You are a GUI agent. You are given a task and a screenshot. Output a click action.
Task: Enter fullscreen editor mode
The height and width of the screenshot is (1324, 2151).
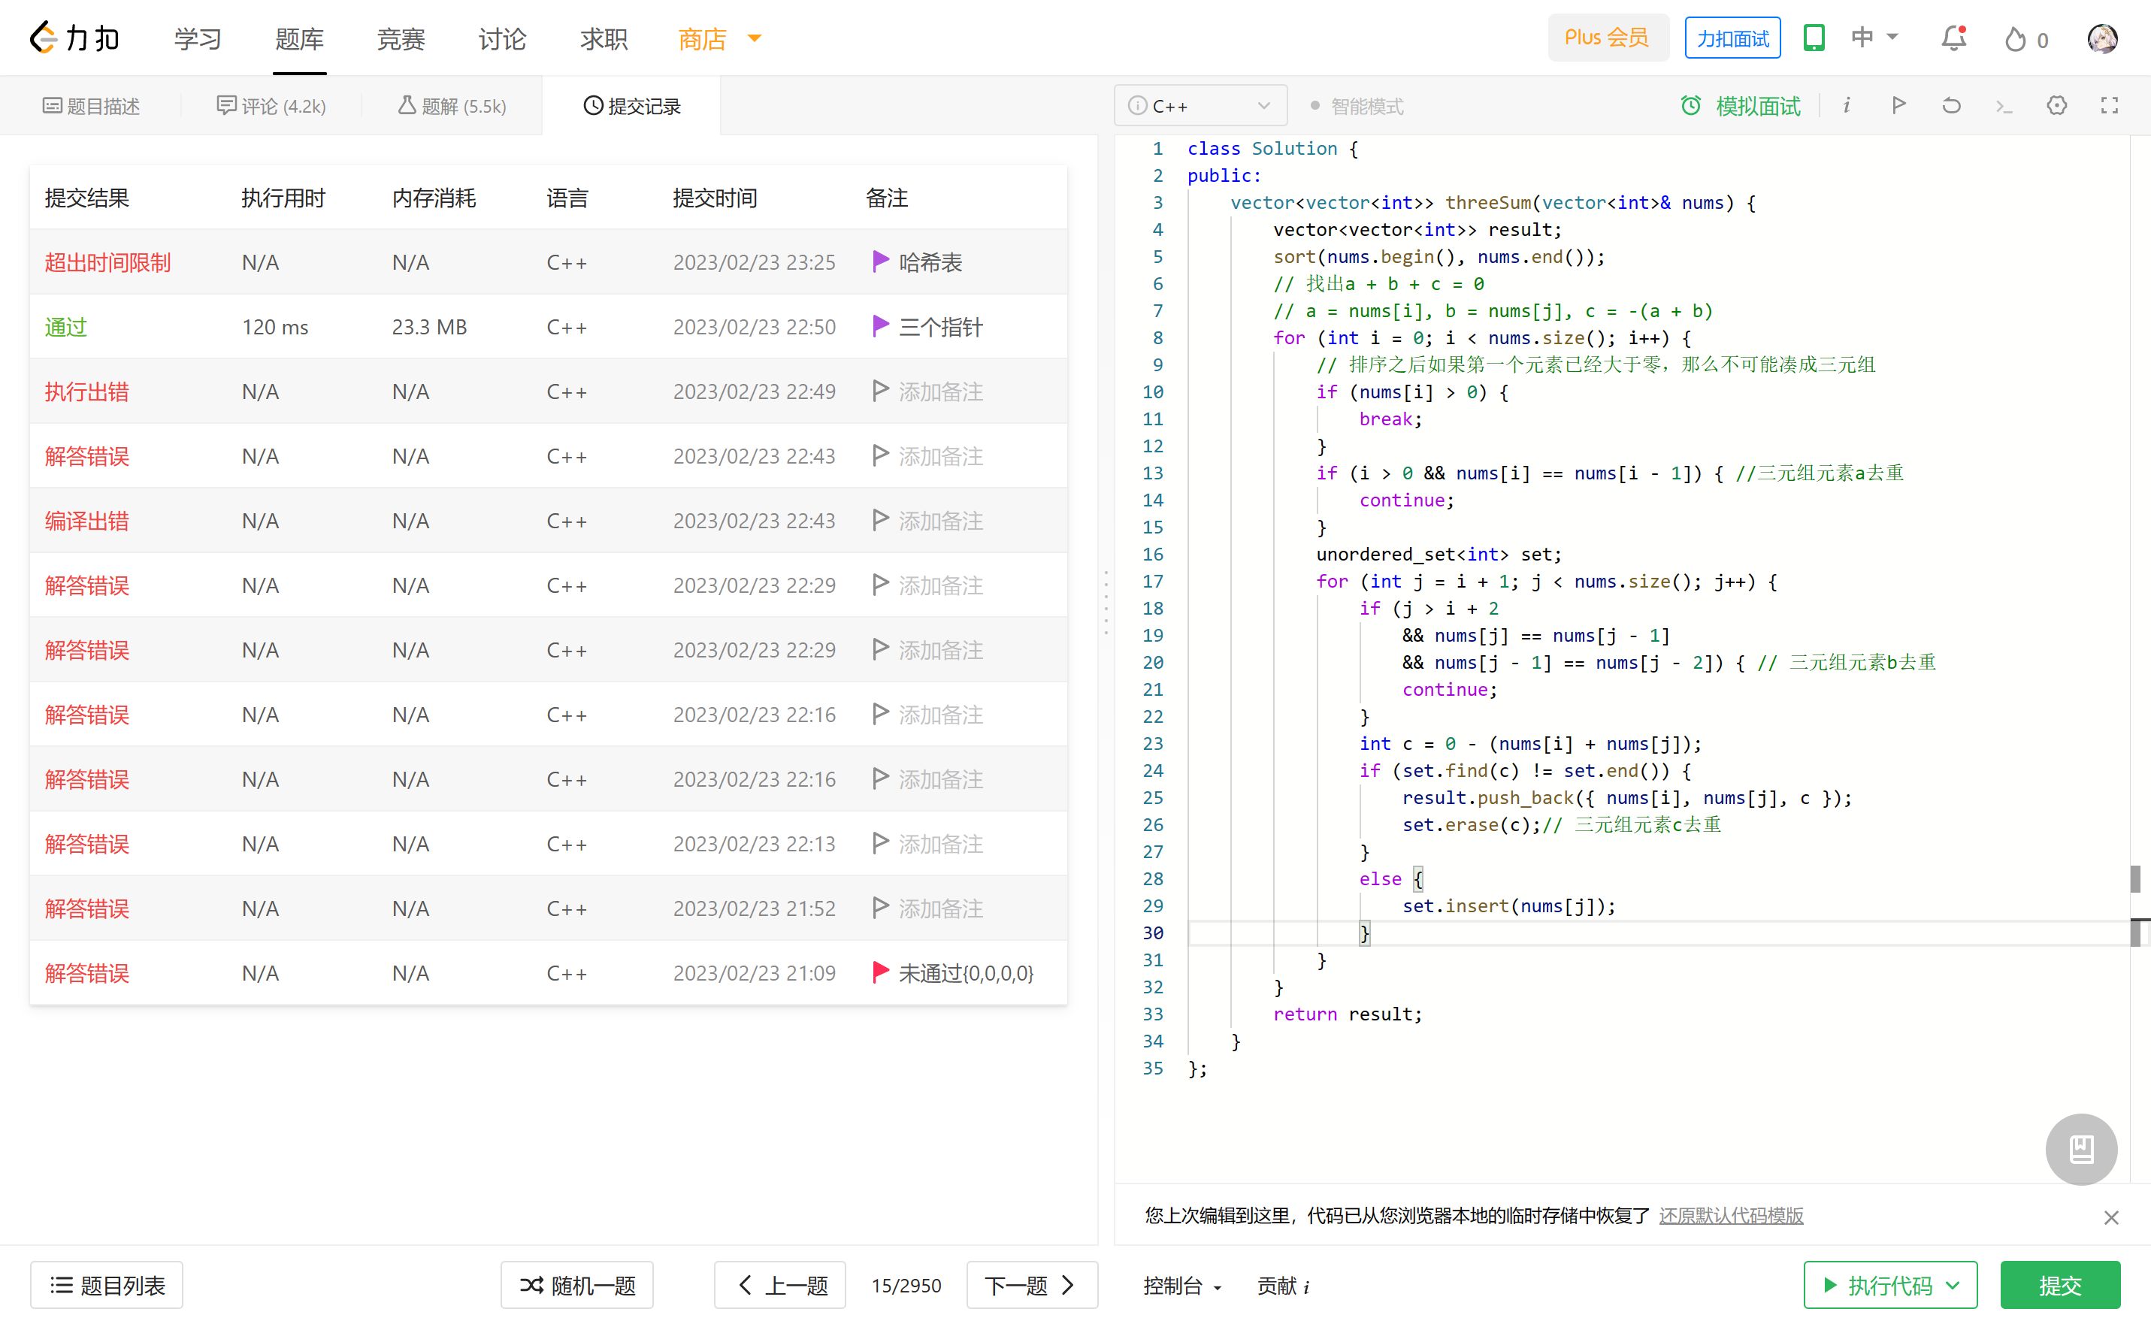[x=2109, y=105]
